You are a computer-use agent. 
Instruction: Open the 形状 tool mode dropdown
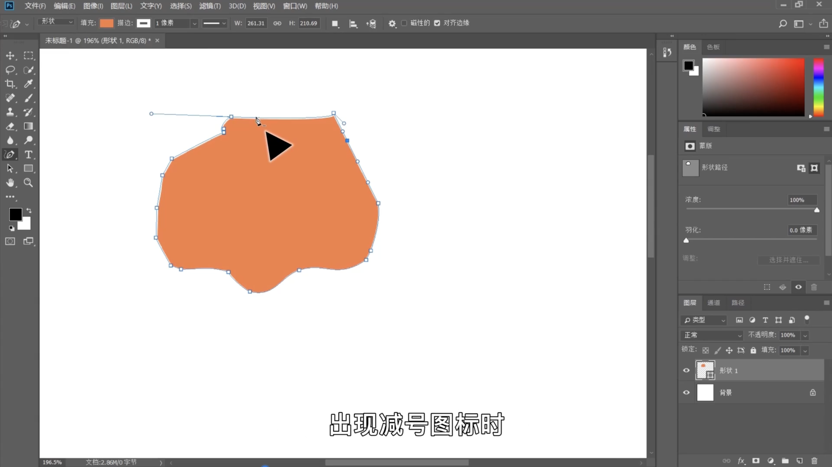(x=56, y=22)
